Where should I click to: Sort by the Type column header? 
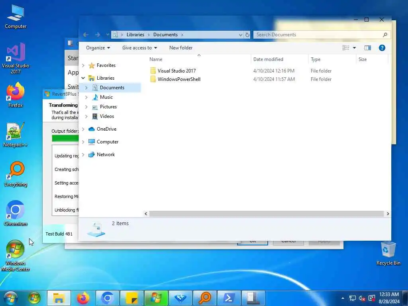(332, 59)
